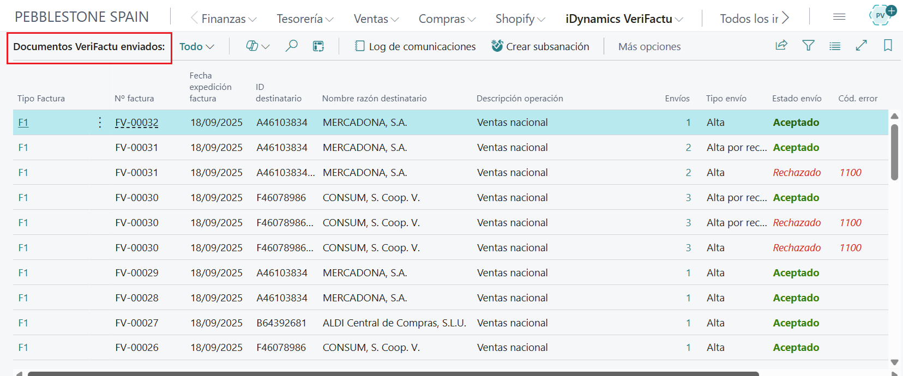This screenshot has width=903, height=376.
Task: Open the iDynamics VeriFactu menu
Action: tap(624, 19)
